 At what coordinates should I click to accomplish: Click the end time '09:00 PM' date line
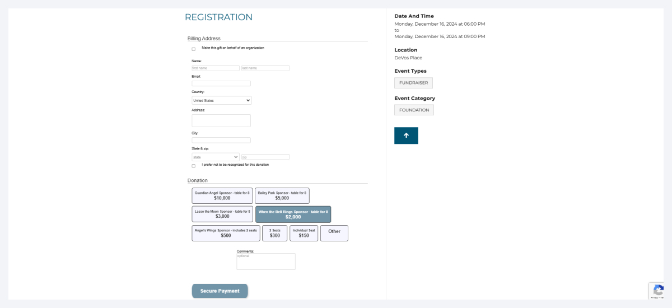pyautogui.click(x=440, y=36)
